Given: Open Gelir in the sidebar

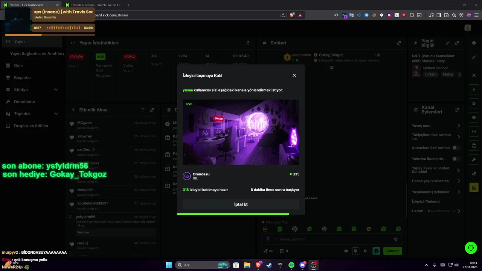Looking at the screenshot, I should point(32,65).
